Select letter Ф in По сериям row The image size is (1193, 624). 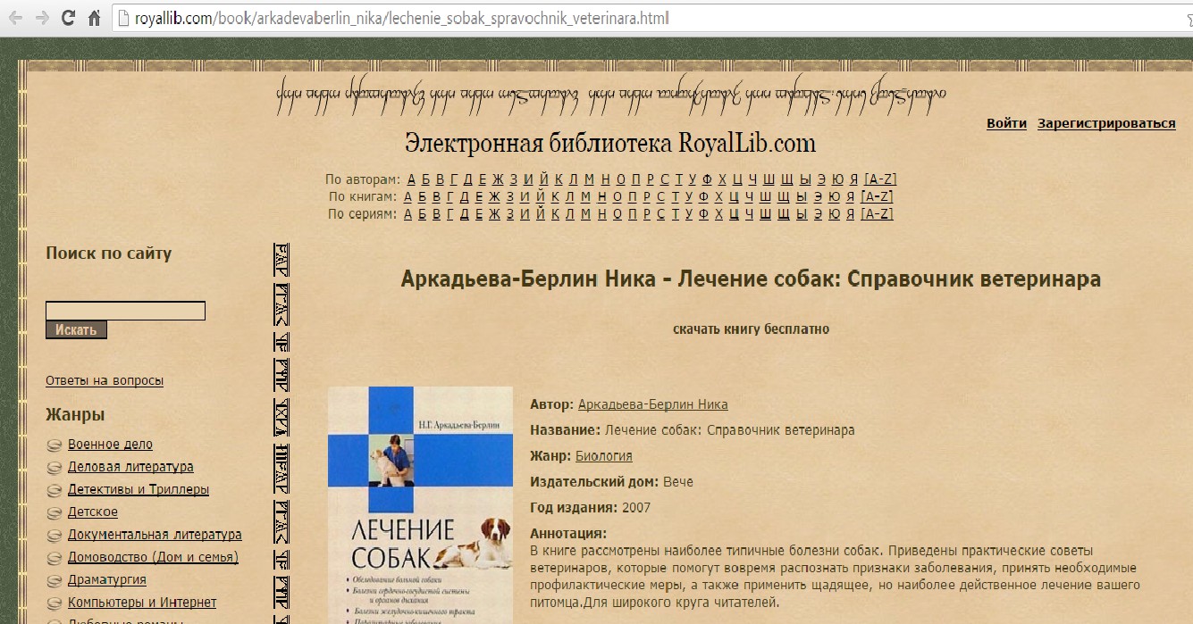(x=703, y=214)
